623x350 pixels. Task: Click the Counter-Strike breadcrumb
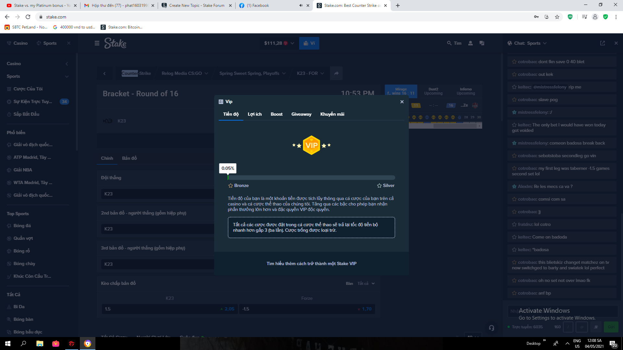pyautogui.click(x=136, y=74)
